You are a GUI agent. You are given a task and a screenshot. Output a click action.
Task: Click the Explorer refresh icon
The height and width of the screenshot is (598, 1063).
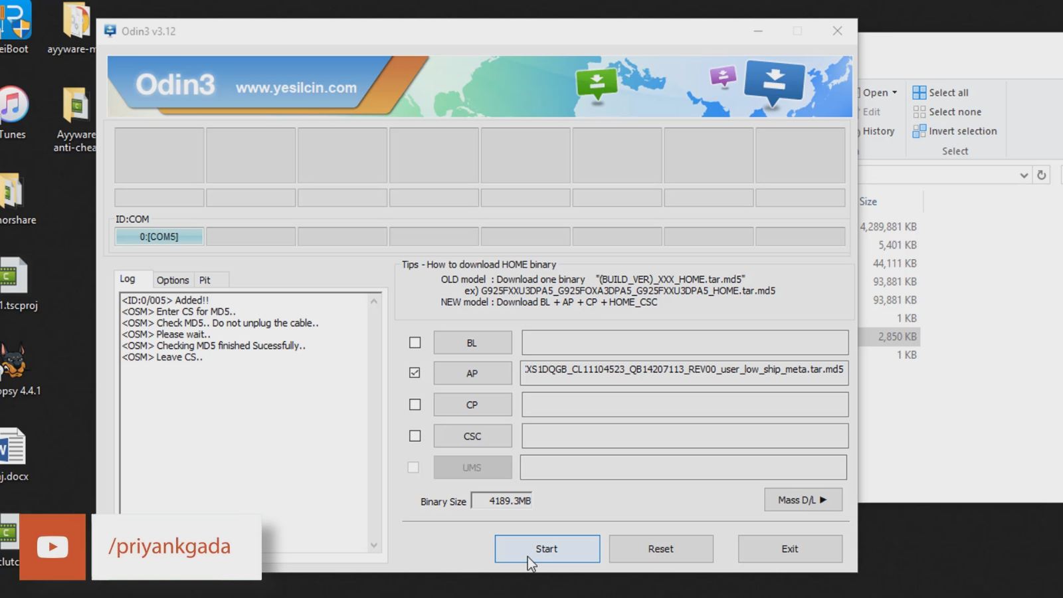1042,175
